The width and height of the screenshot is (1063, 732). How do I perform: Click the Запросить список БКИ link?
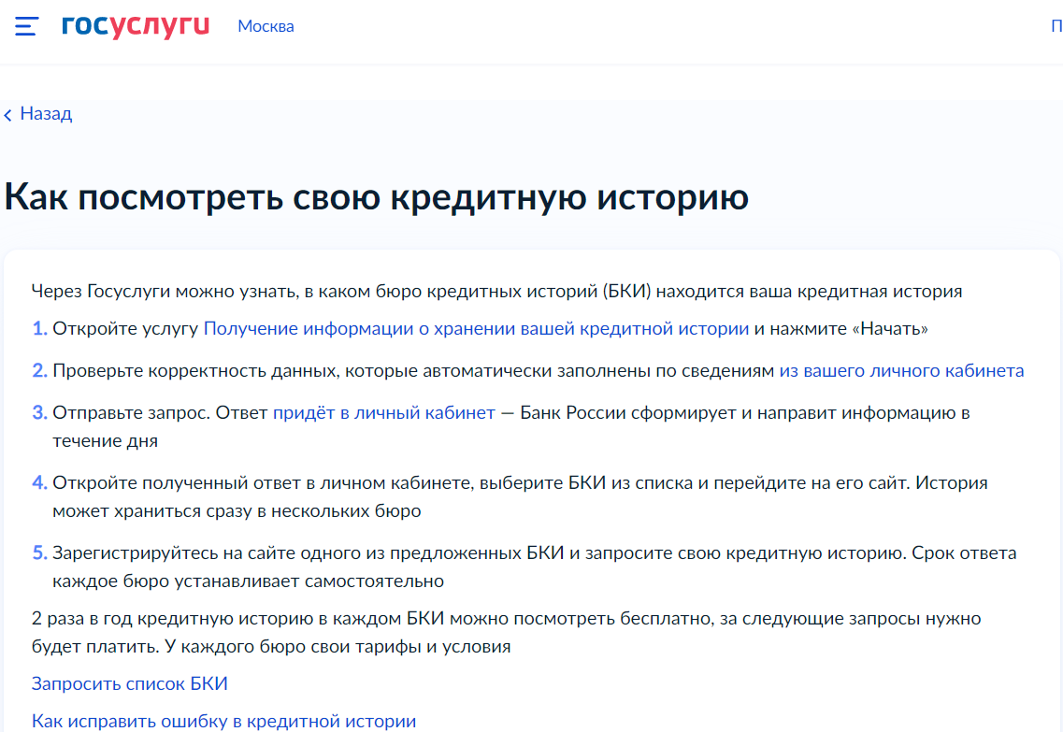pos(130,683)
